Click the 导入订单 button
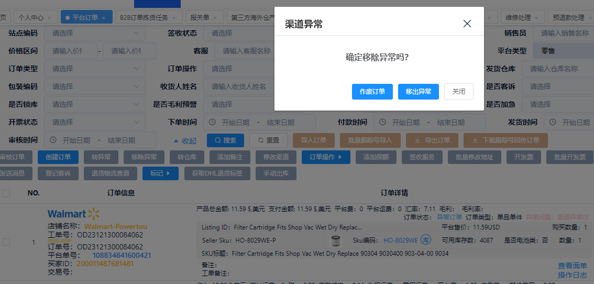Screen dimensions: 594x284 tap(314, 140)
